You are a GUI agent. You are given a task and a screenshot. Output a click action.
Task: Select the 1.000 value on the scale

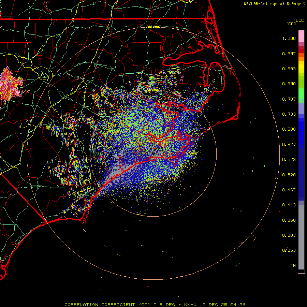click(x=289, y=38)
